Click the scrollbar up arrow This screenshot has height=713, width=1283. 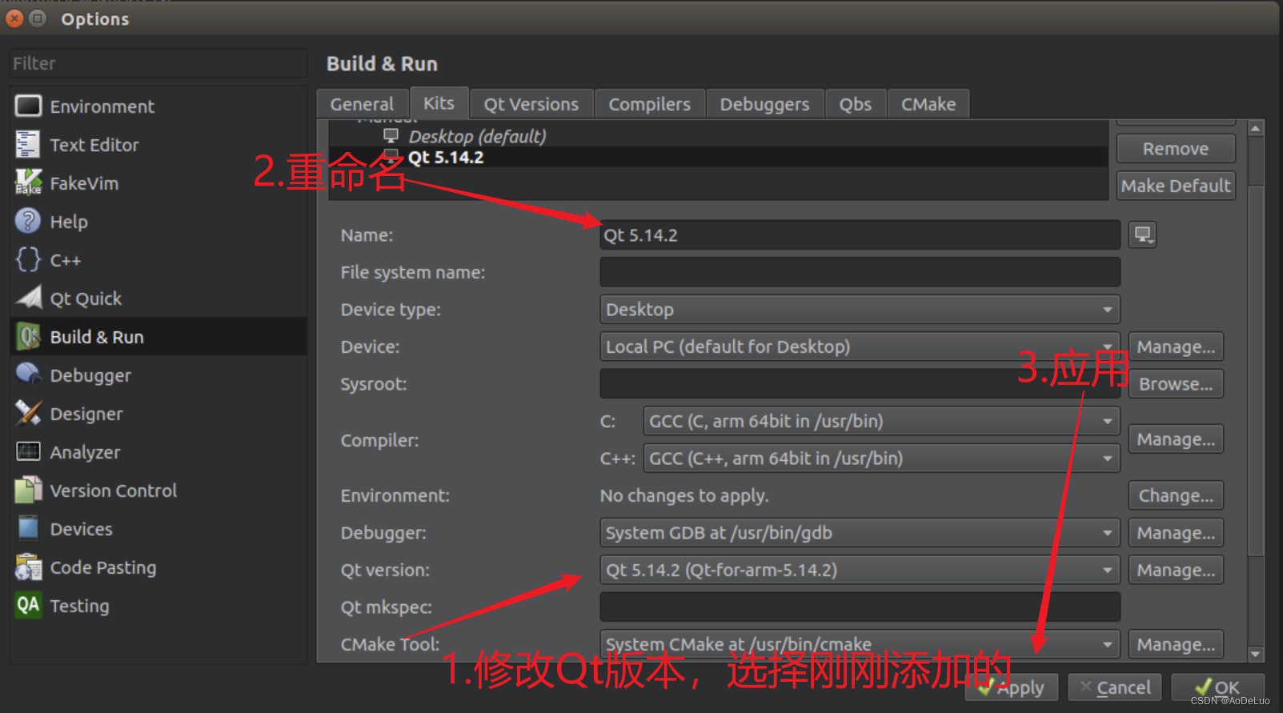(x=1256, y=128)
